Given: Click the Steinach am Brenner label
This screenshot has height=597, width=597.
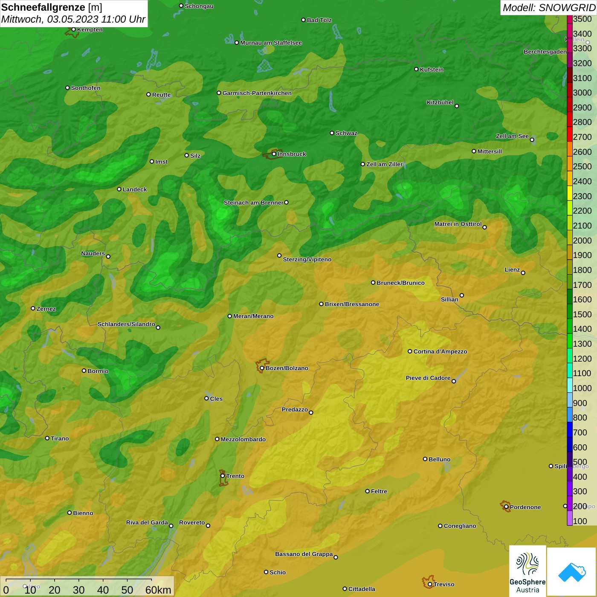Looking at the screenshot, I should coord(254,203).
